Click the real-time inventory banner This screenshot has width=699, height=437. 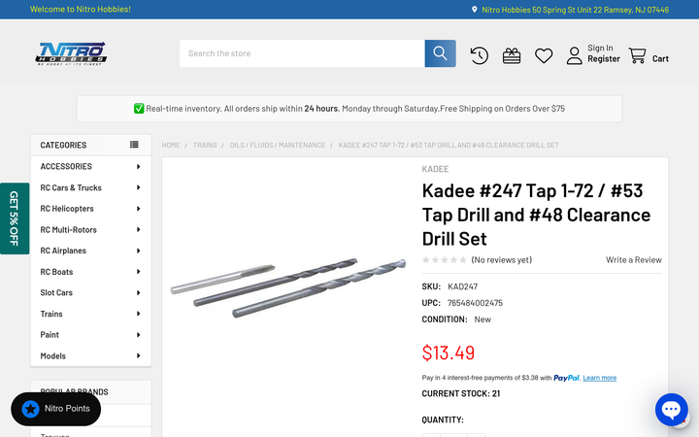click(349, 109)
